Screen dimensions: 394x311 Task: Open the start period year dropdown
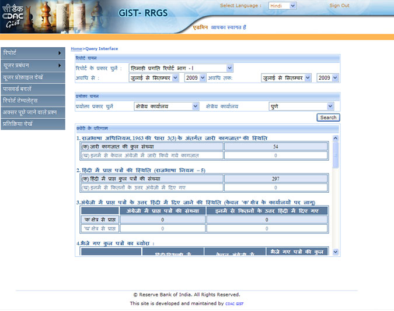click(195, 77)
